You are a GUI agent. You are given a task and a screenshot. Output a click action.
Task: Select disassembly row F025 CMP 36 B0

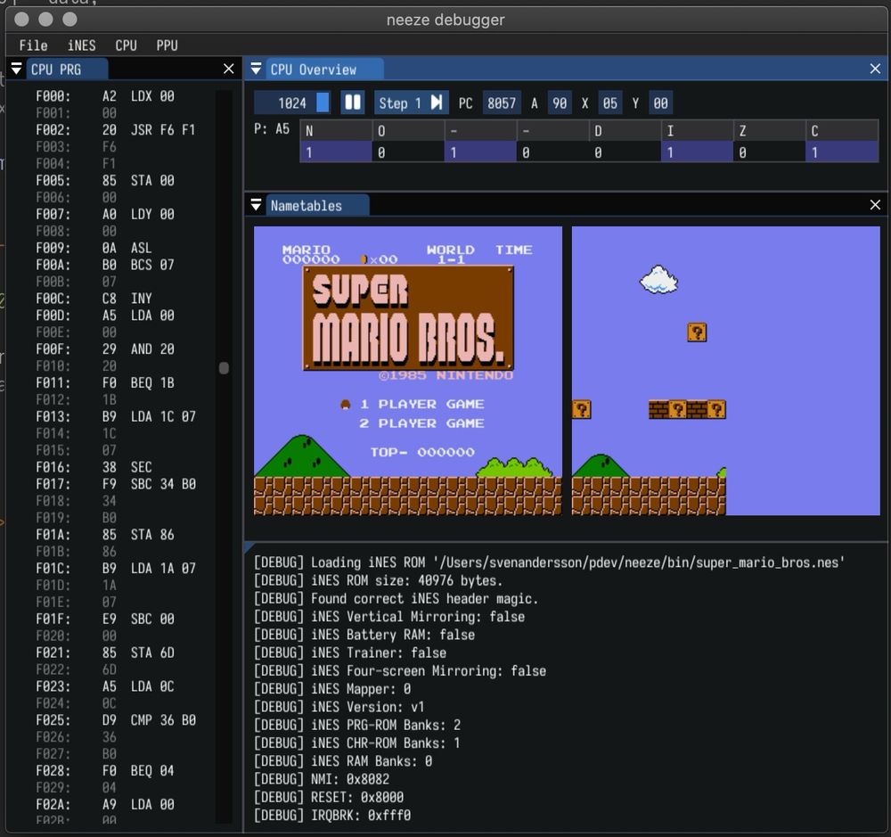tap(115, 720)
